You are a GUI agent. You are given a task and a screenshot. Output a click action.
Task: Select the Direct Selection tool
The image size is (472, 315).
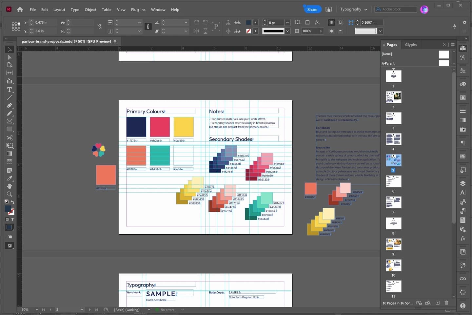coord(10,57)
